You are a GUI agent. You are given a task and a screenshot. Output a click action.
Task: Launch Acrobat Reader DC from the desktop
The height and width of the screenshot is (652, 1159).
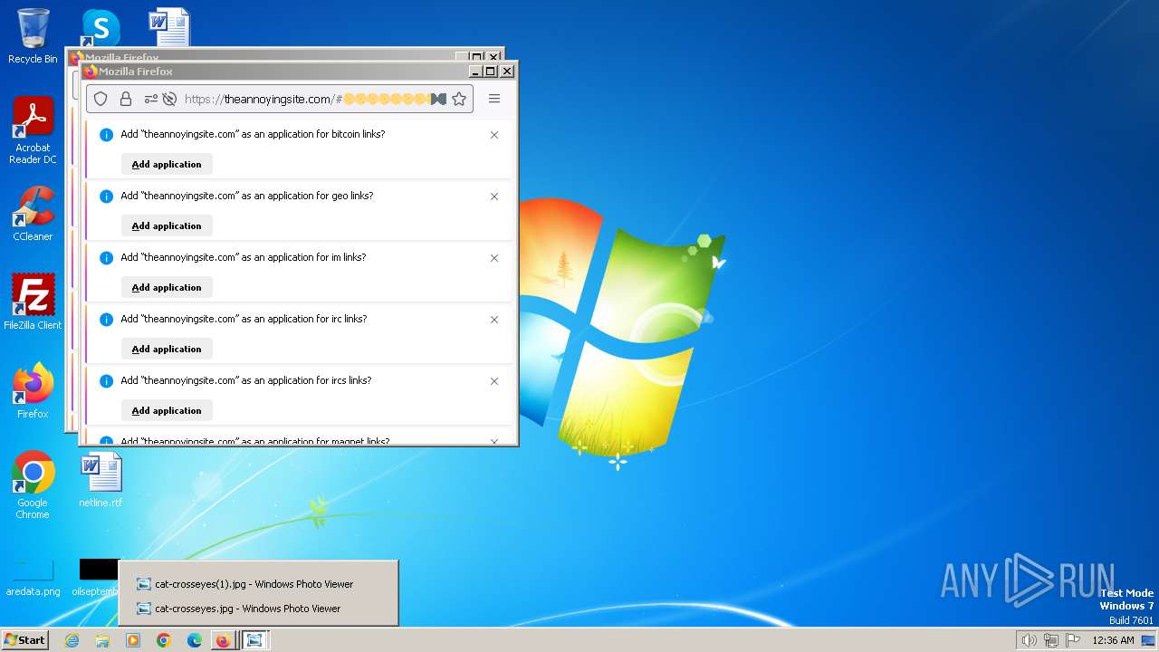click(x=33, y=130)
